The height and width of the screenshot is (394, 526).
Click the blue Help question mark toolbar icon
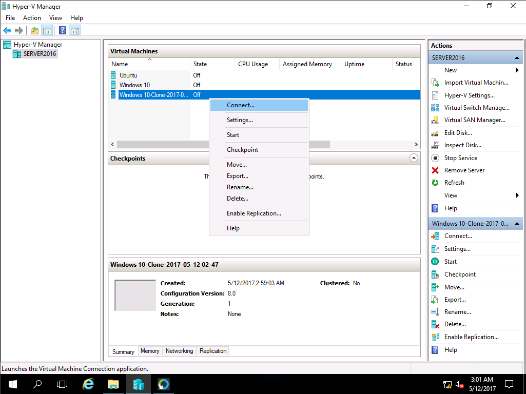click(x=62, y=30)
